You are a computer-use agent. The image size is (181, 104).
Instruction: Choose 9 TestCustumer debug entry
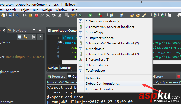(x=115, y=65)
